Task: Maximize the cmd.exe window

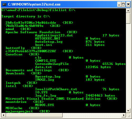Action: (123, 4)
